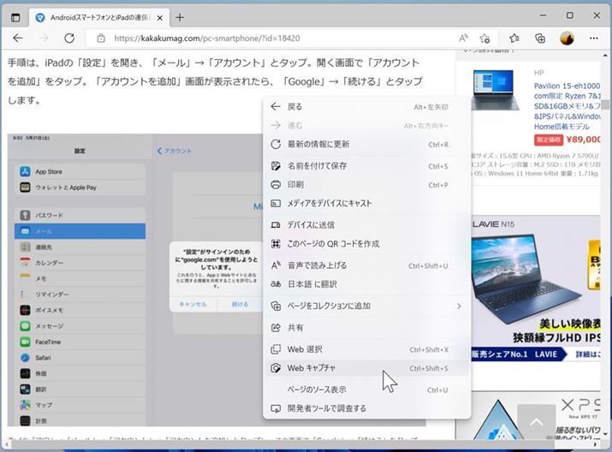
Task: Open the Favorites list icon
Action: (514, 39)
